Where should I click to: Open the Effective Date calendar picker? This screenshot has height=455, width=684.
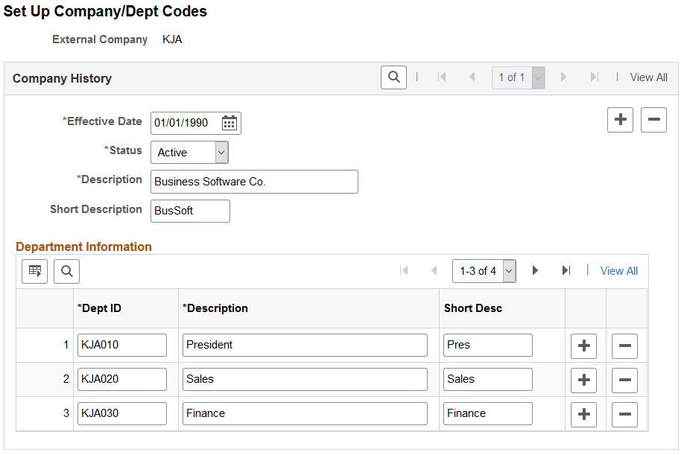229,123
